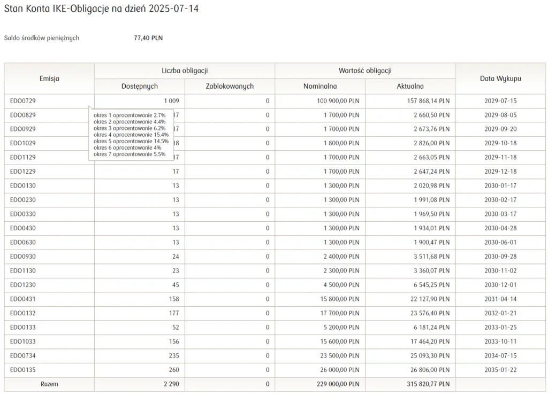Select the EDO0135 emission row label
548x396 pixels.
pyautogui.click(x=23, y=370)
